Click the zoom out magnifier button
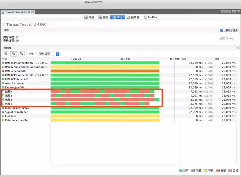Viewport: 241px width, 177px height. (14, 54)
